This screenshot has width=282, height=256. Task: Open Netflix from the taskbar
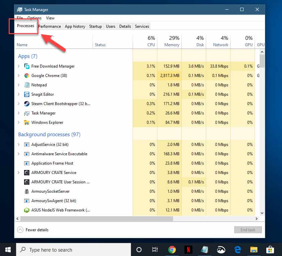[188, 250]
